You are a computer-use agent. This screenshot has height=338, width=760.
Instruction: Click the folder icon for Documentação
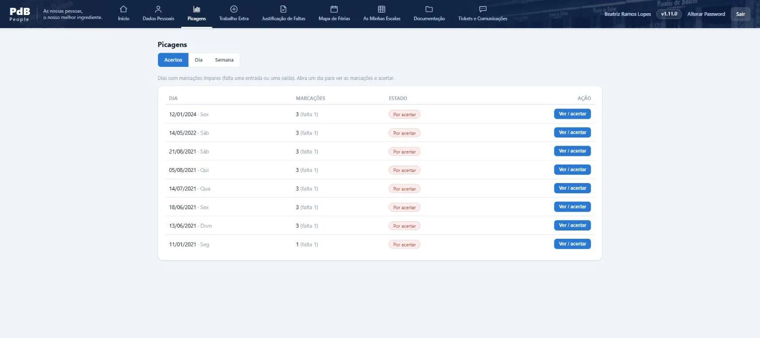click(x=429, y=9)
